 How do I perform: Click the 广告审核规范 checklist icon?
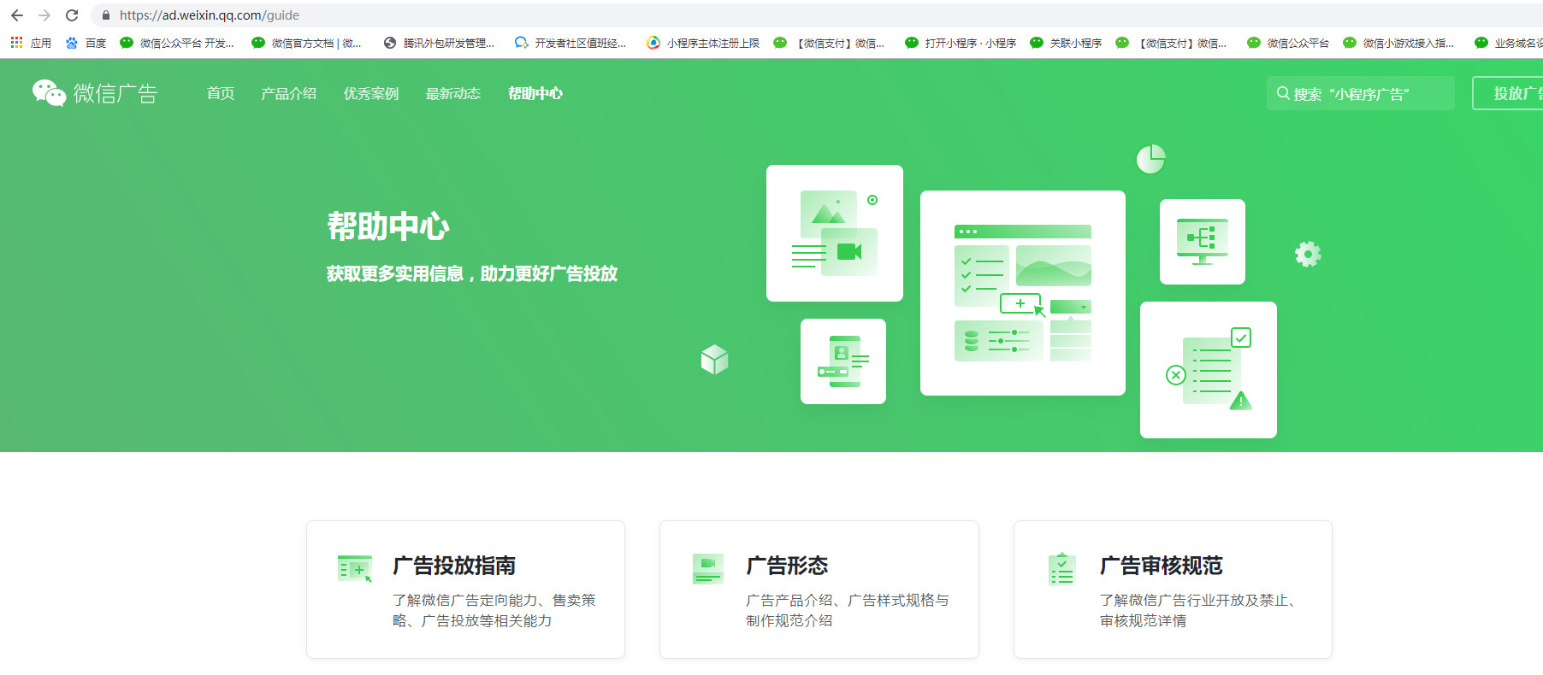[1061, 569]
